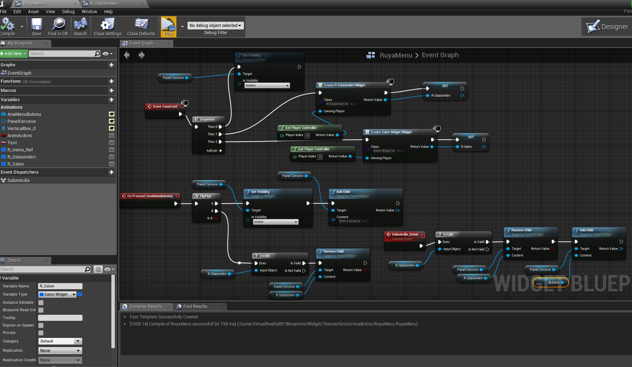Open the debug object filter dropdown
Image resolution: width=632 pixels, height=367 pixels.
(x=215, y=26)
